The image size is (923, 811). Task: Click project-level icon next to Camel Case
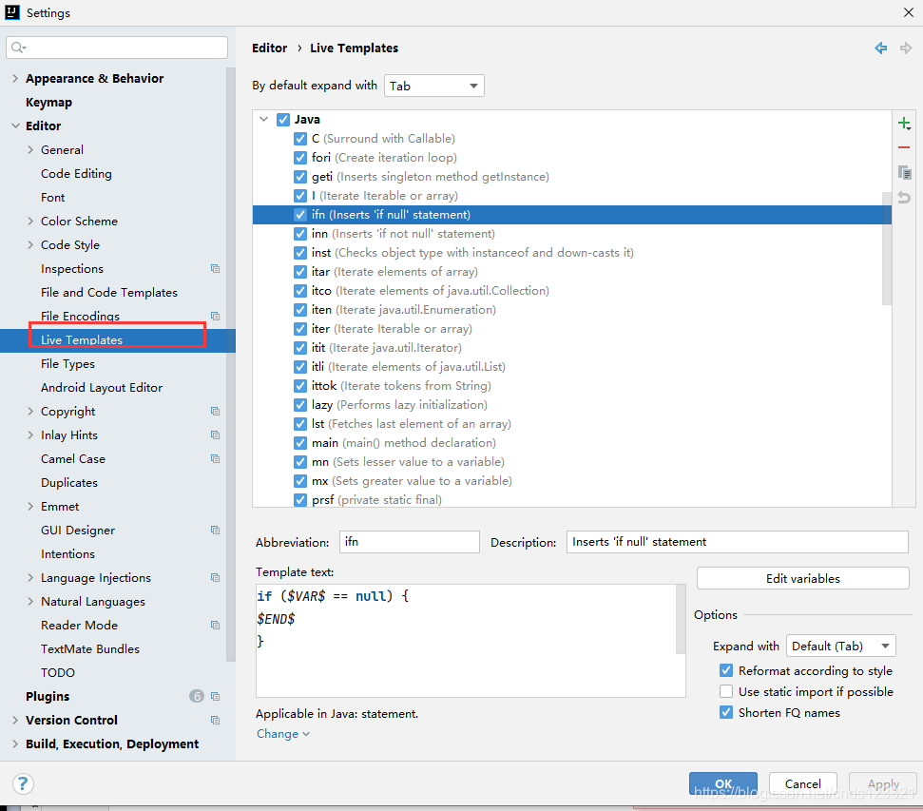tap(215, 459)
